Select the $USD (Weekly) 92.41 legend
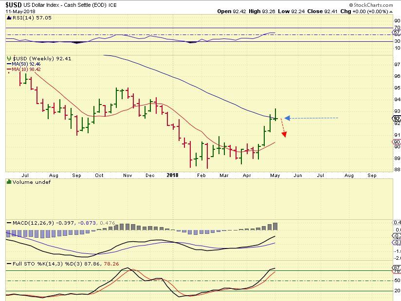The height and width of the screenshot is (301, 401). pos(42,58)
